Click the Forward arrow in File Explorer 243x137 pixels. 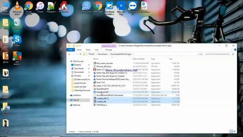[x=74, y=54]
